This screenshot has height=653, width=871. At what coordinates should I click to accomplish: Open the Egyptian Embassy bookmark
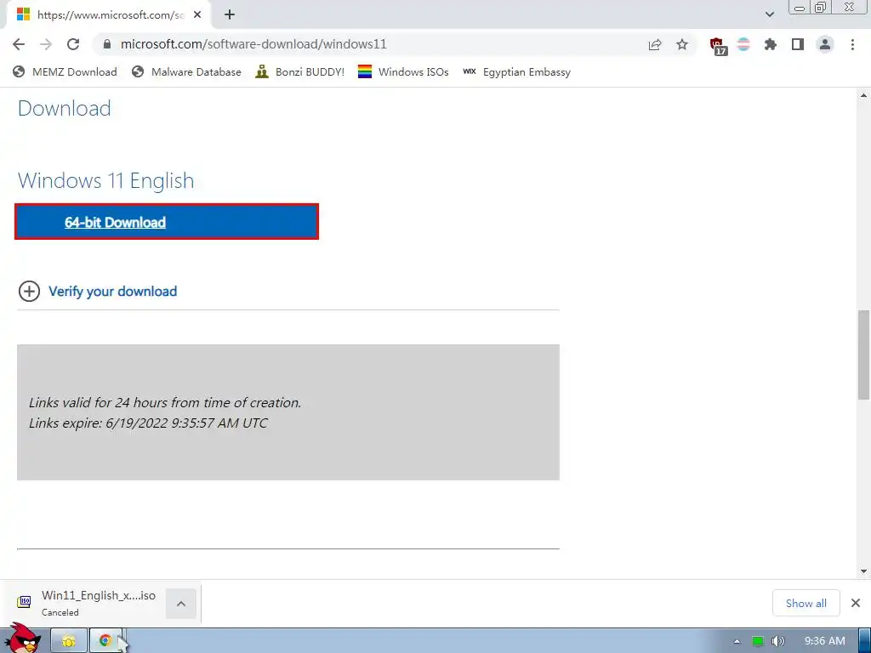516,71
